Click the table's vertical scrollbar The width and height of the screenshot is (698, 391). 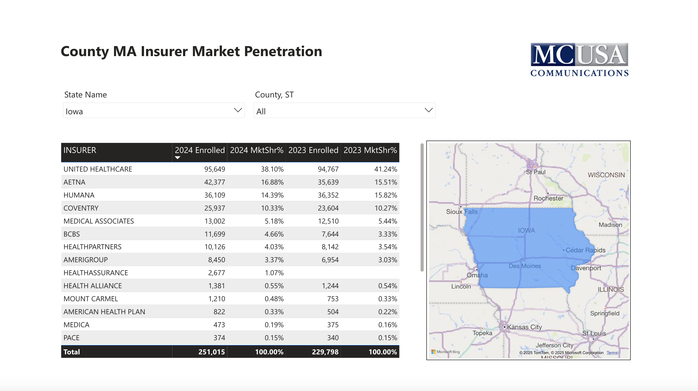point(422,207)
